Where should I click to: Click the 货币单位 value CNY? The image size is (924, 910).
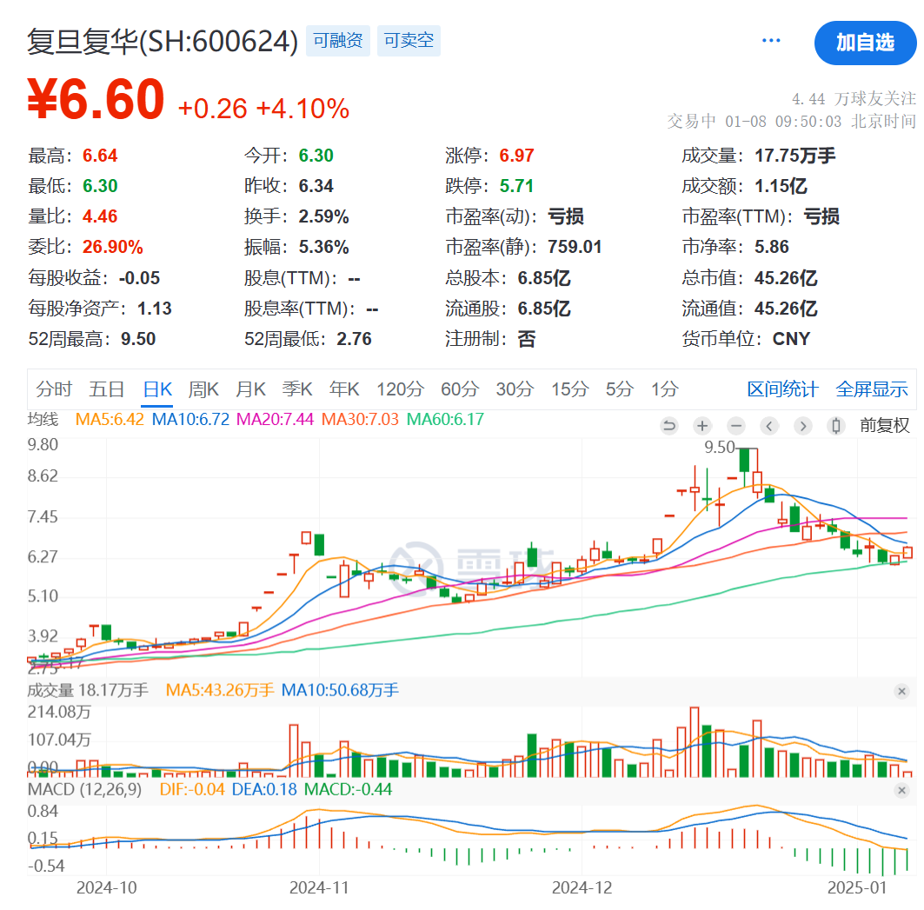click(791, 339)
